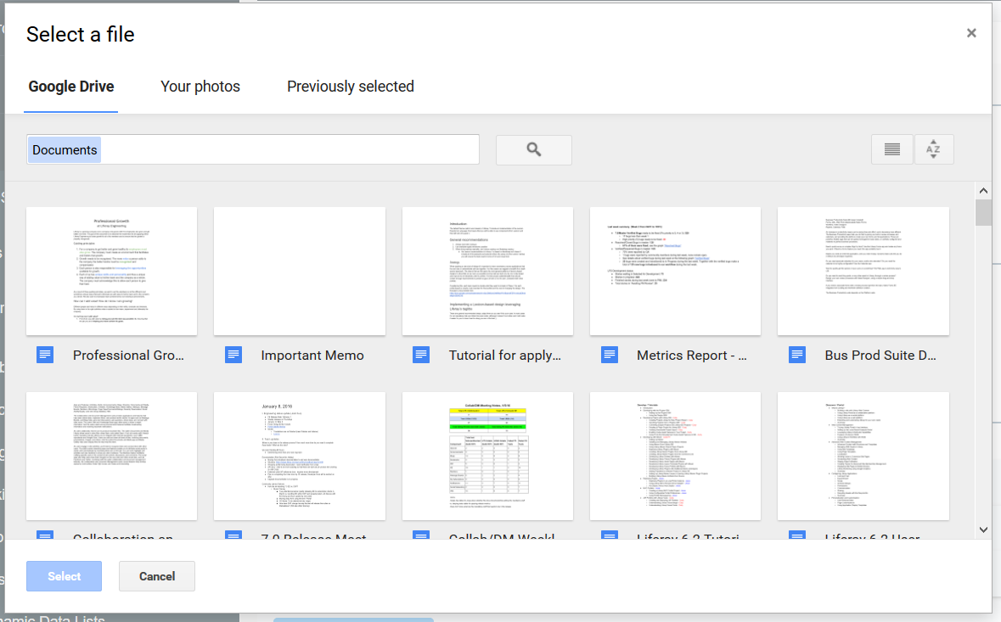Switch to the Google Drive tab

[71, 86]
